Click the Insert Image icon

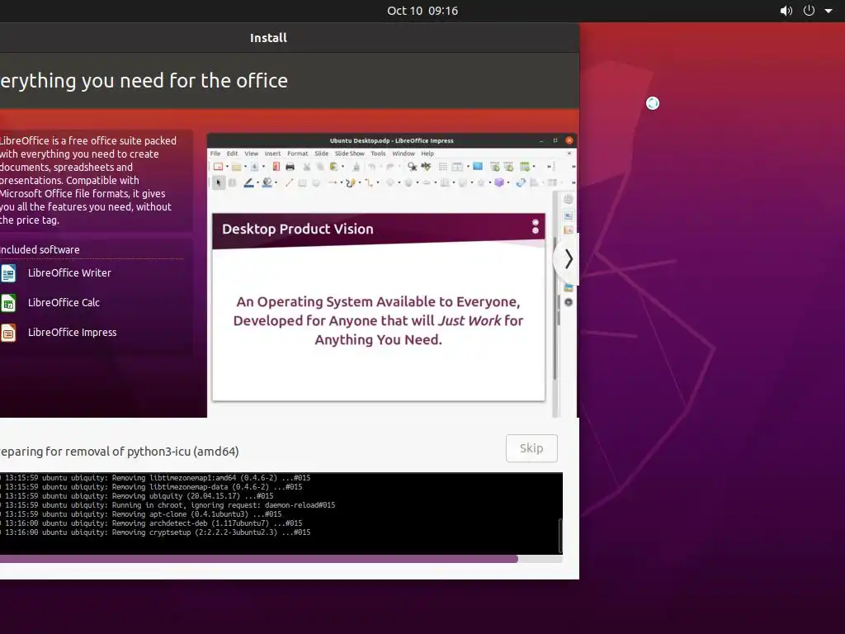pyautogui.click(x=478, y=166)
